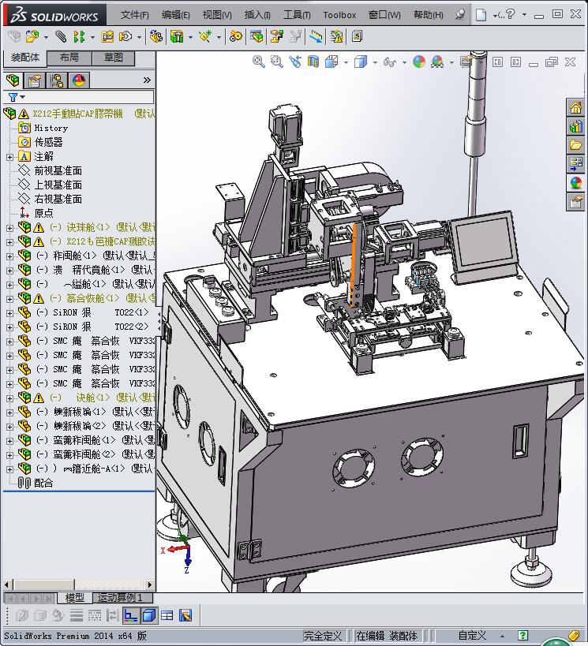Open the 工具(T) menu
The width and height of the screenshot is (588, 646).
pos(297,14)
